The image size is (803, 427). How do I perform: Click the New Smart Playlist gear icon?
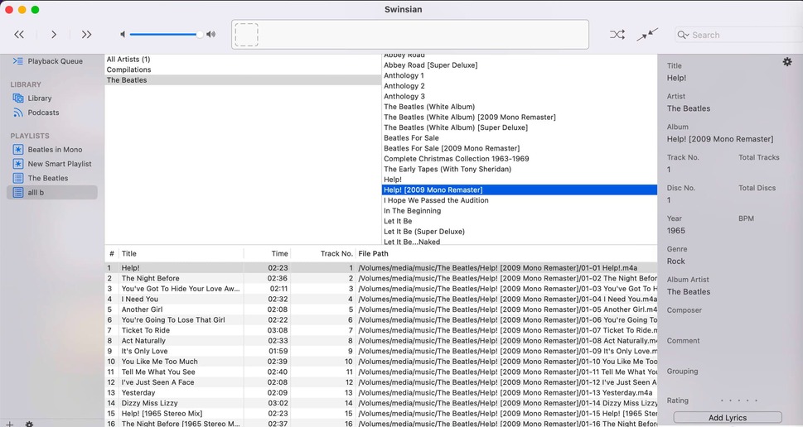click(x=18, y=164)
